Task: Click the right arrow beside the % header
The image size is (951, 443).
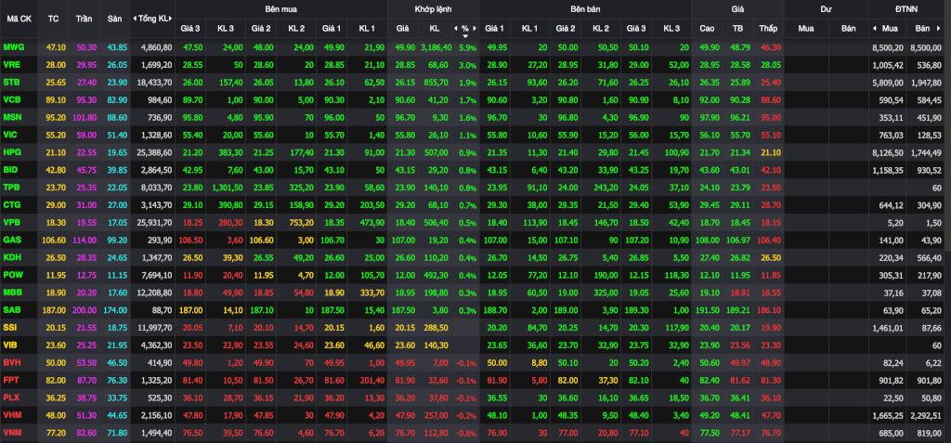Action: tap(475, 28)
